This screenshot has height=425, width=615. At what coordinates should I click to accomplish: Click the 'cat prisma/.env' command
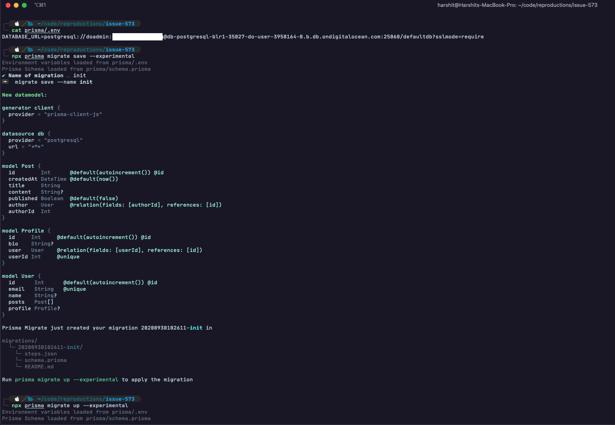[x=36, y=30]
